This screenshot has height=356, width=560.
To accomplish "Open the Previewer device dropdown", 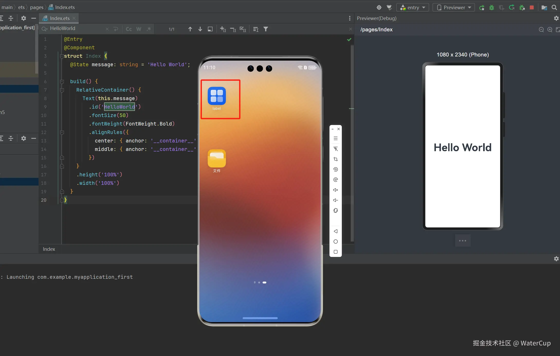I will click(x=454, y=7).
